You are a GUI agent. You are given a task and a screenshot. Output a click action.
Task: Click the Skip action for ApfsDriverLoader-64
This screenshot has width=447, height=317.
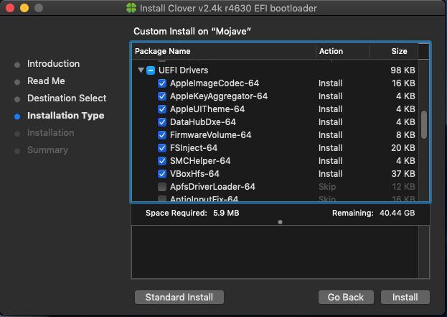point(327,187)
